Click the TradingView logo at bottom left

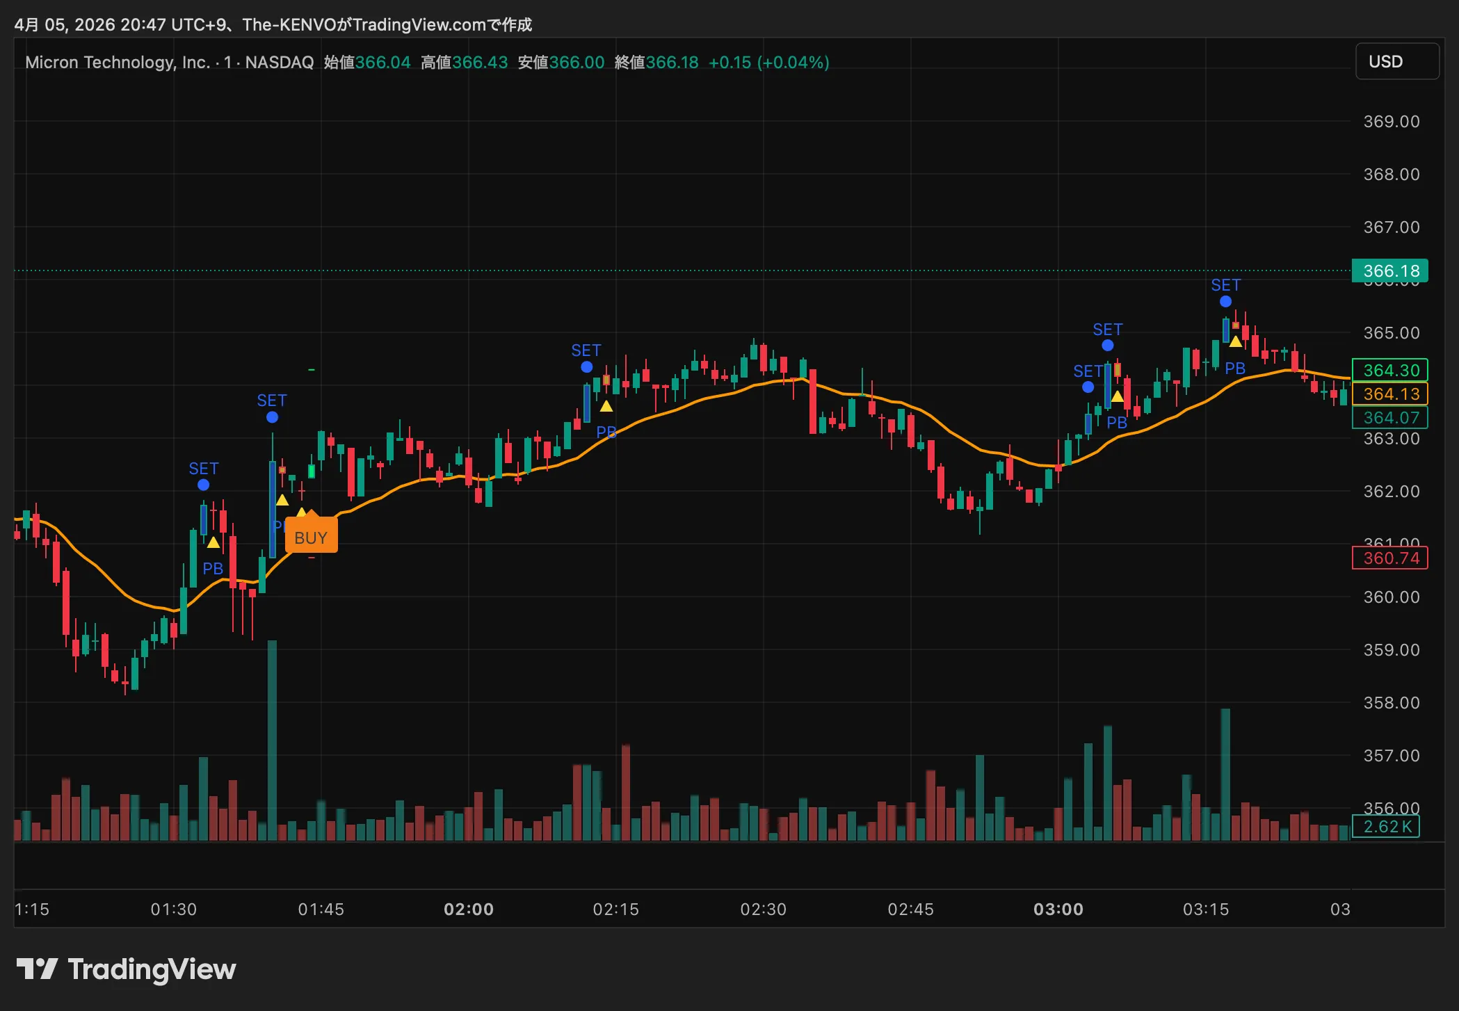pyautogui.click(x=126, y=969)
